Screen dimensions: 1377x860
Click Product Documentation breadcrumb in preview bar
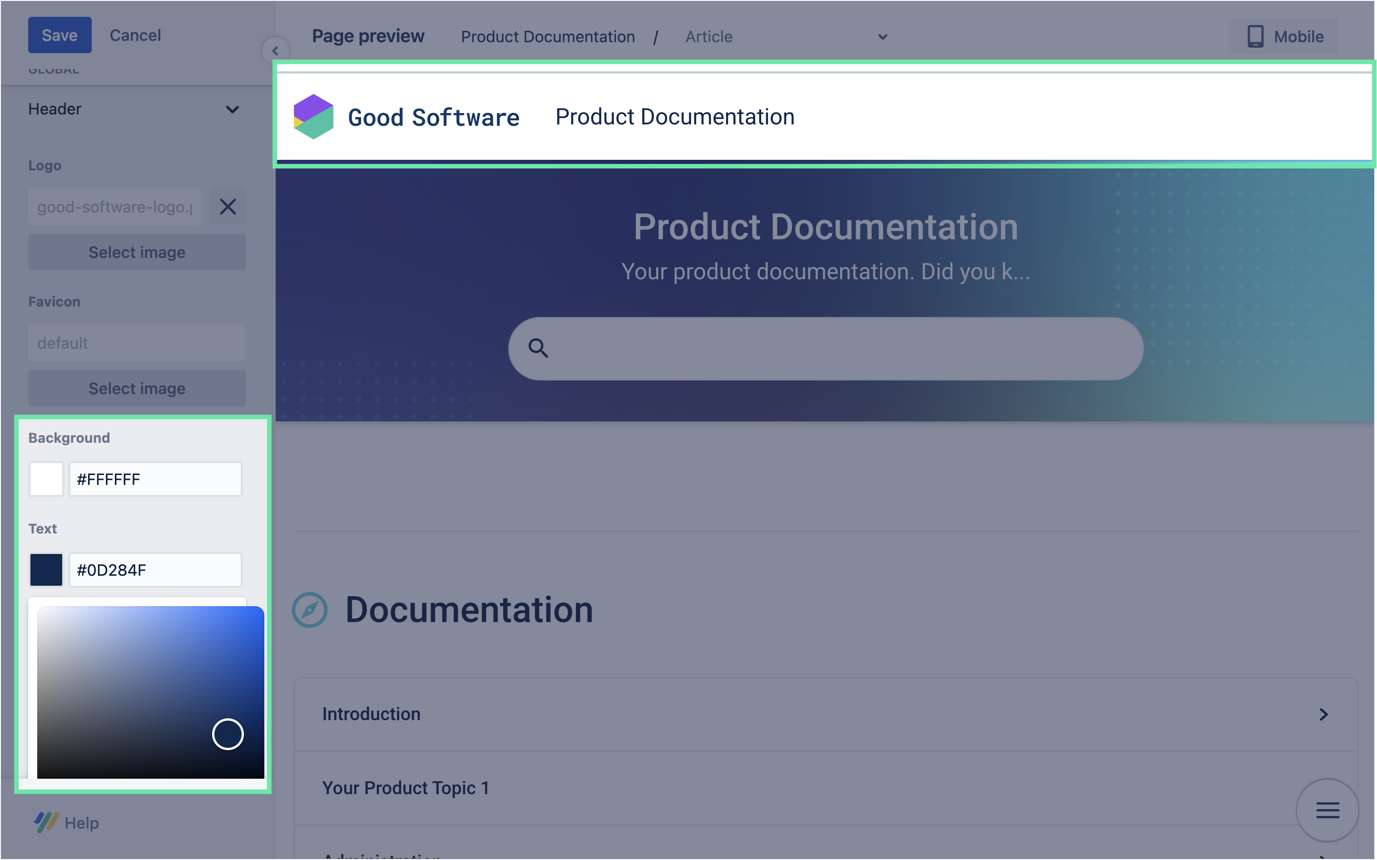pos(547,37)
